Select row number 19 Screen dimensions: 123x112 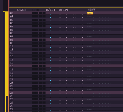click(x=12, y=76)
